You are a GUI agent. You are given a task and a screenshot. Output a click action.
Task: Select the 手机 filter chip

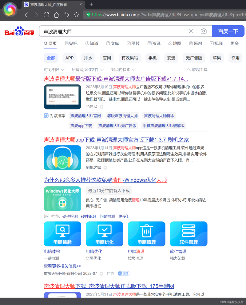pos(153,58)
